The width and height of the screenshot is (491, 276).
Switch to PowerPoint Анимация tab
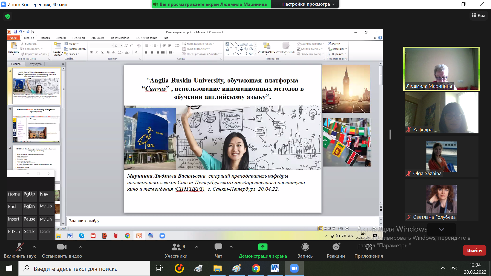click(x=98, y=38)
